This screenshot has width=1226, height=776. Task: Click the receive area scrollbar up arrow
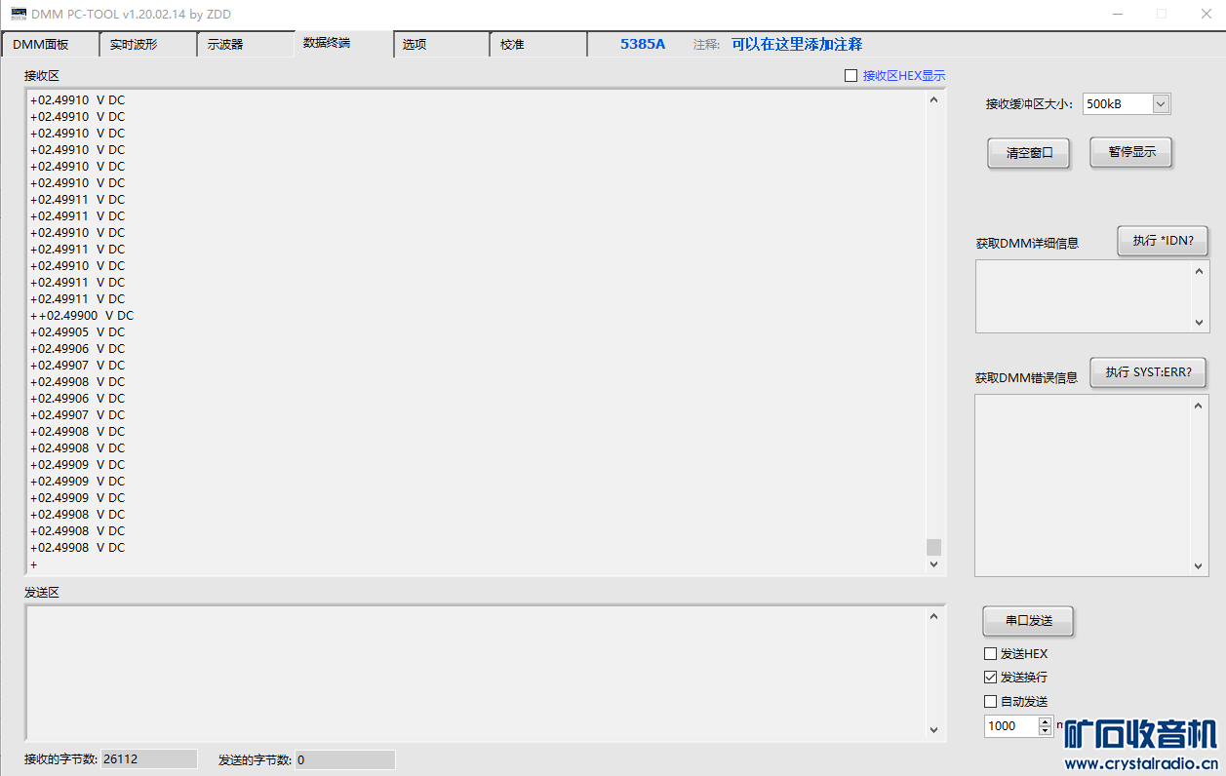pos(933,99)
